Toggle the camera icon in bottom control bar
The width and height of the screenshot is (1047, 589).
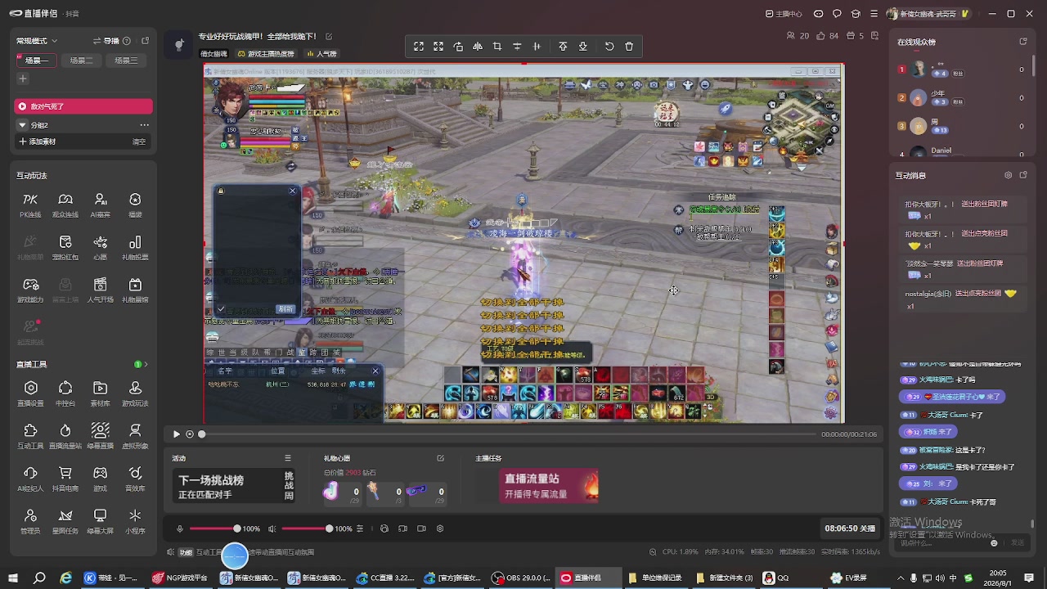pyautogui.click(x=421, y=528)
